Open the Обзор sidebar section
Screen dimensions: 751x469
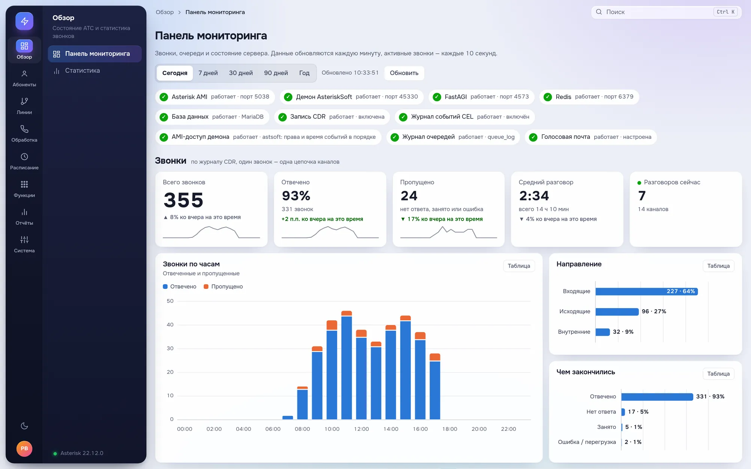[x=24, y=50]
